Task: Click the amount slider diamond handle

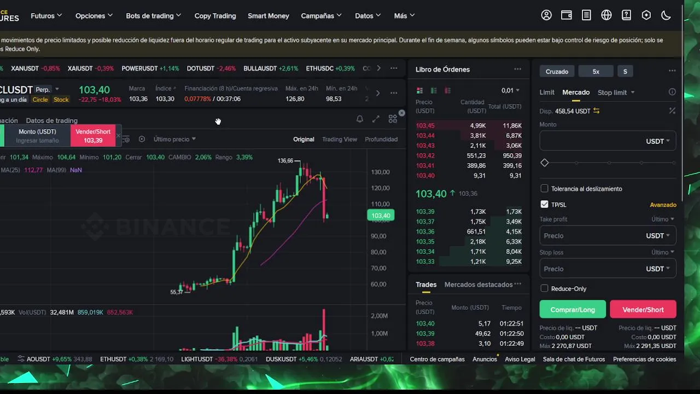Action: (544, 163)
